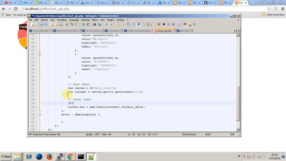
Task: Click the editor scrollbar up arrow
Action: [238, 35]
